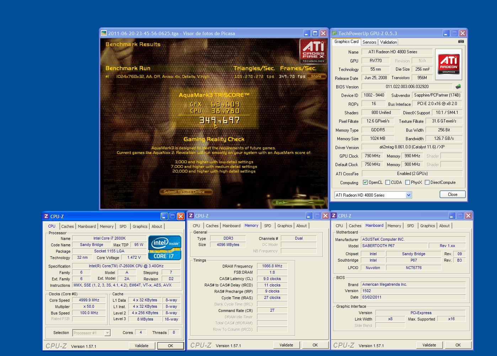Click the Intel Core i7 logo badge
The height and width of the screenshot is (356, 497).
tap(165, 247)
